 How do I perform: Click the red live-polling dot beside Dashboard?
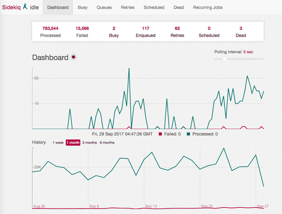73,57
